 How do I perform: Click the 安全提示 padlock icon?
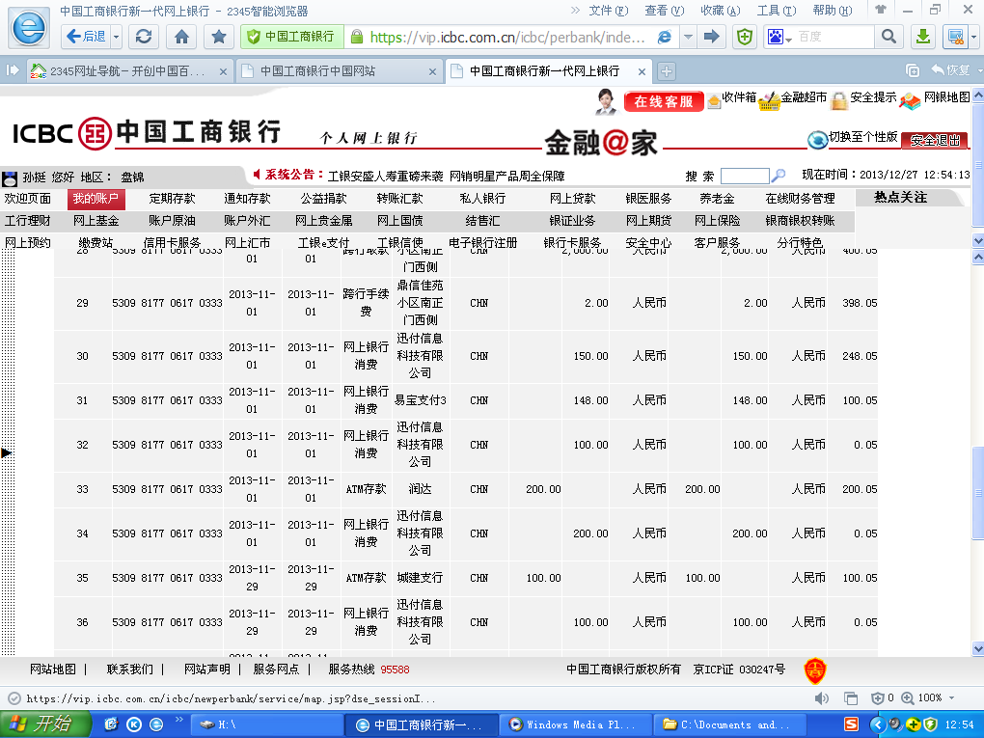[839, 100]
